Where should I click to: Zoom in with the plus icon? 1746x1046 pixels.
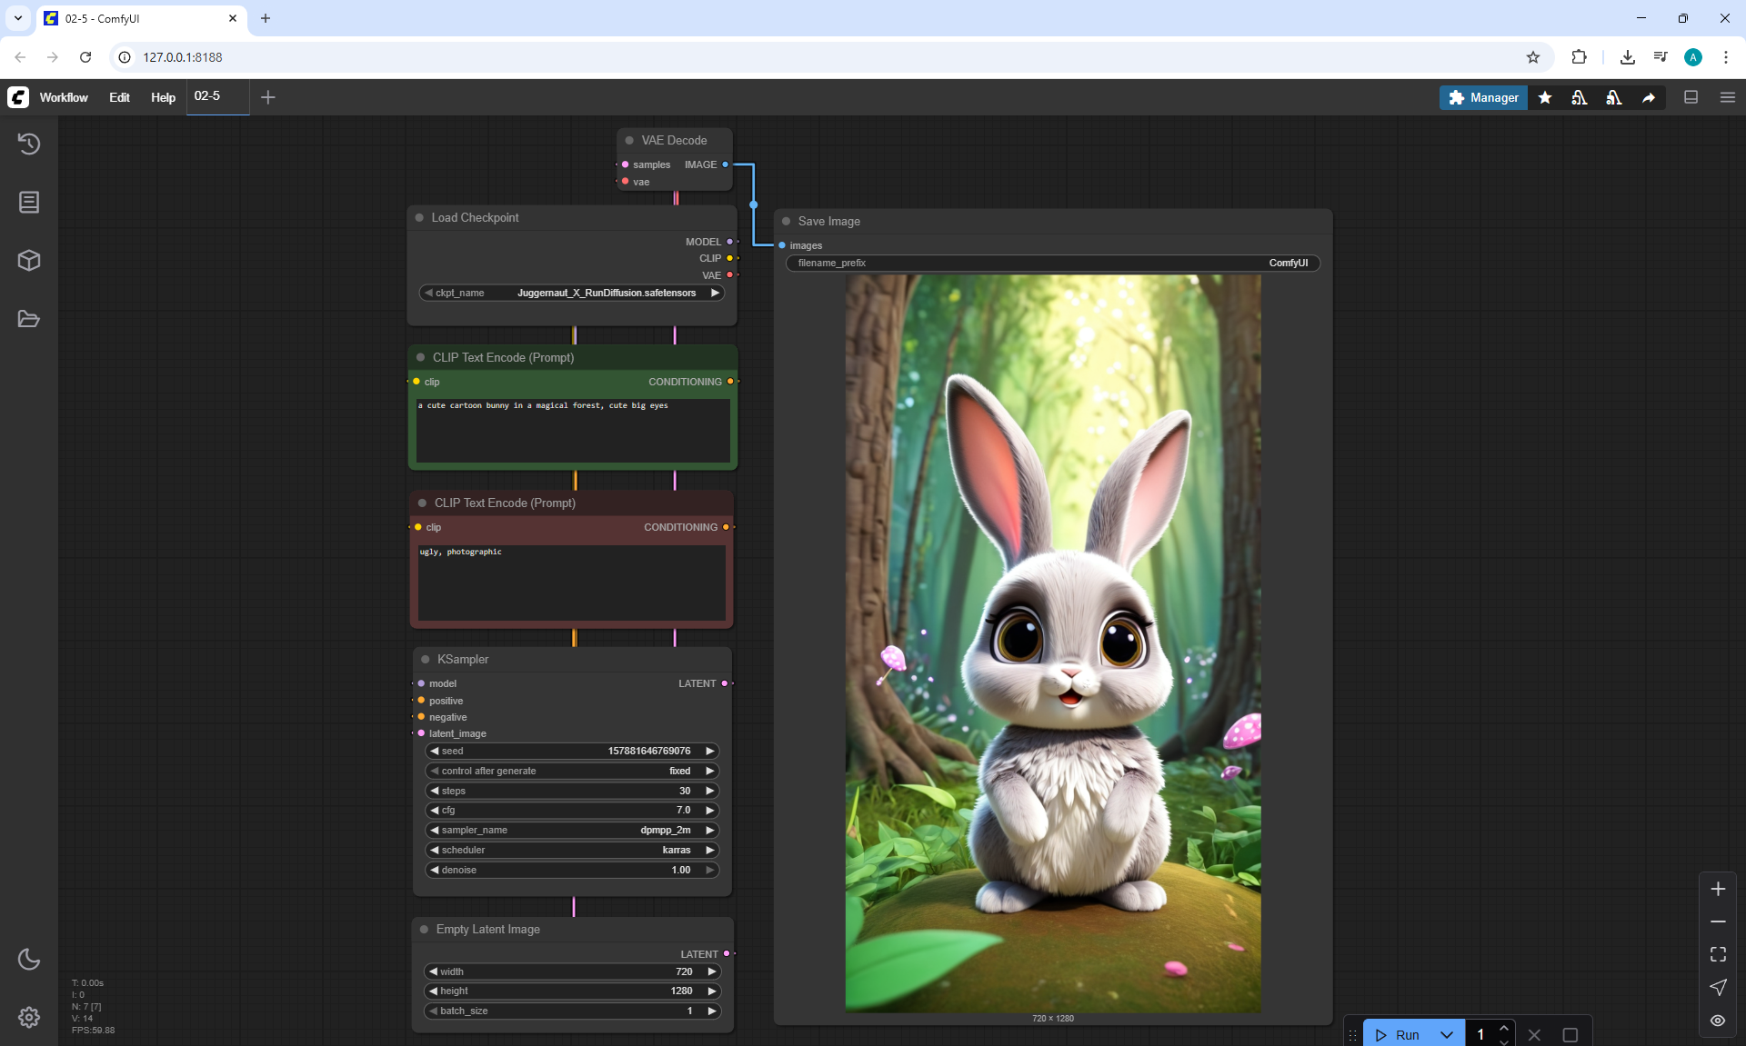click(1718, 889)
